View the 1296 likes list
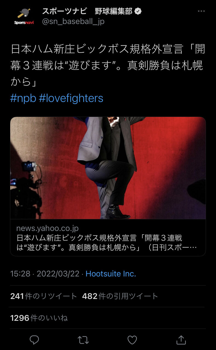The width and height of the screenshot is (216, 350). [x=39, y=318]
